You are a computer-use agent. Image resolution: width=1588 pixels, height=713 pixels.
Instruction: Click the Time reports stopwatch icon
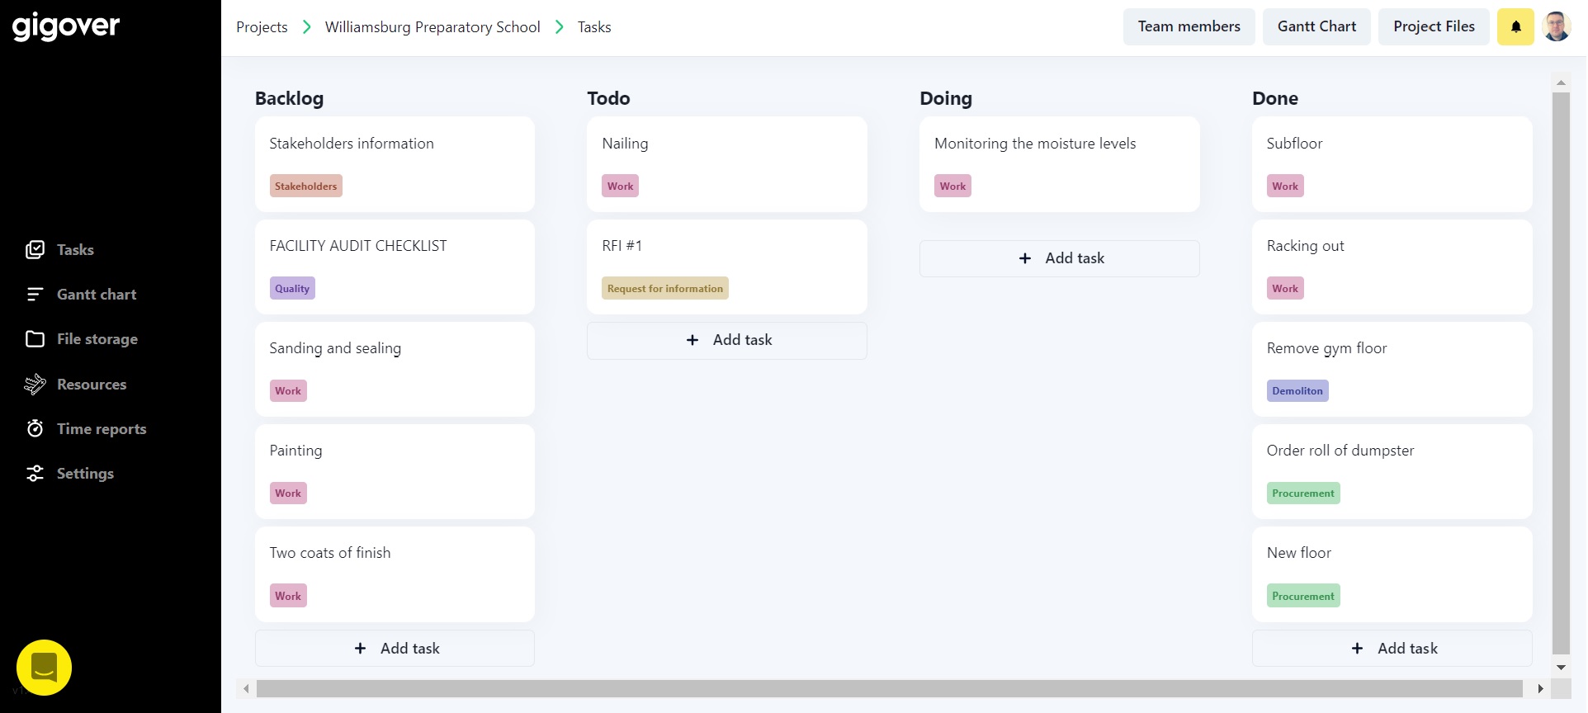tap(35, 428)
